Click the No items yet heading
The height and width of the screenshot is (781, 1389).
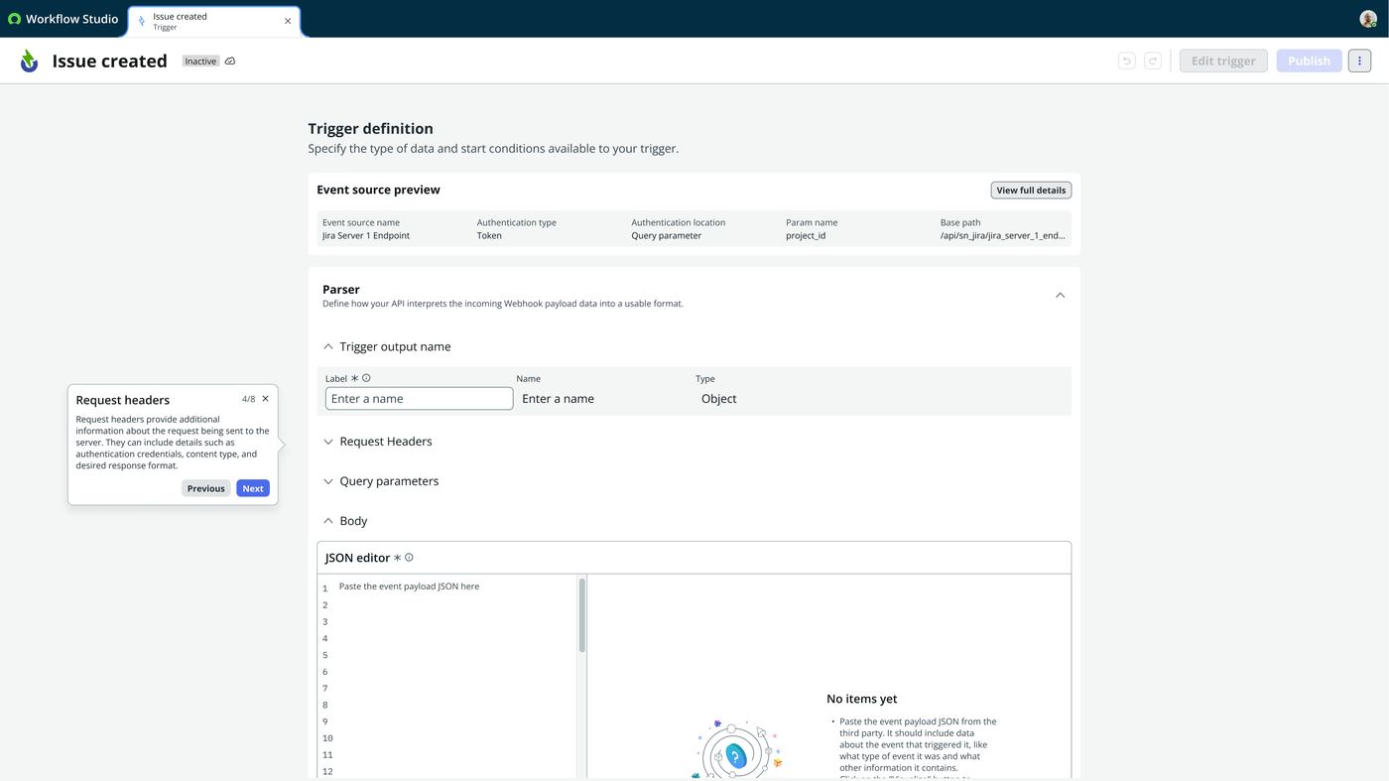pyautogui.click(x=861, y=699)
